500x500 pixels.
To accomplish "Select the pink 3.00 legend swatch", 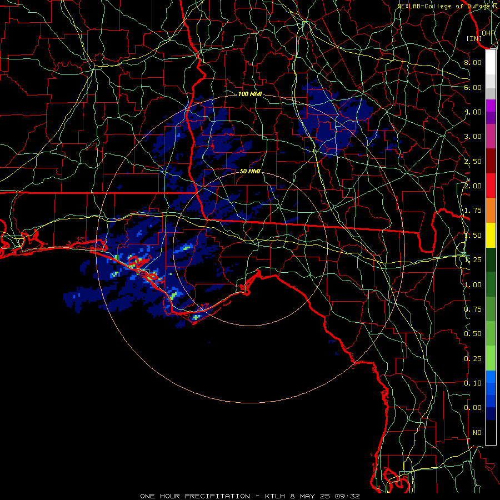I will point(491,136).
